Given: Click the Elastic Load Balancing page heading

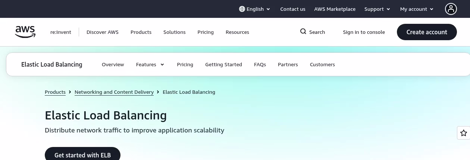Looking at the screenshot, I should (x=106, y=115).
